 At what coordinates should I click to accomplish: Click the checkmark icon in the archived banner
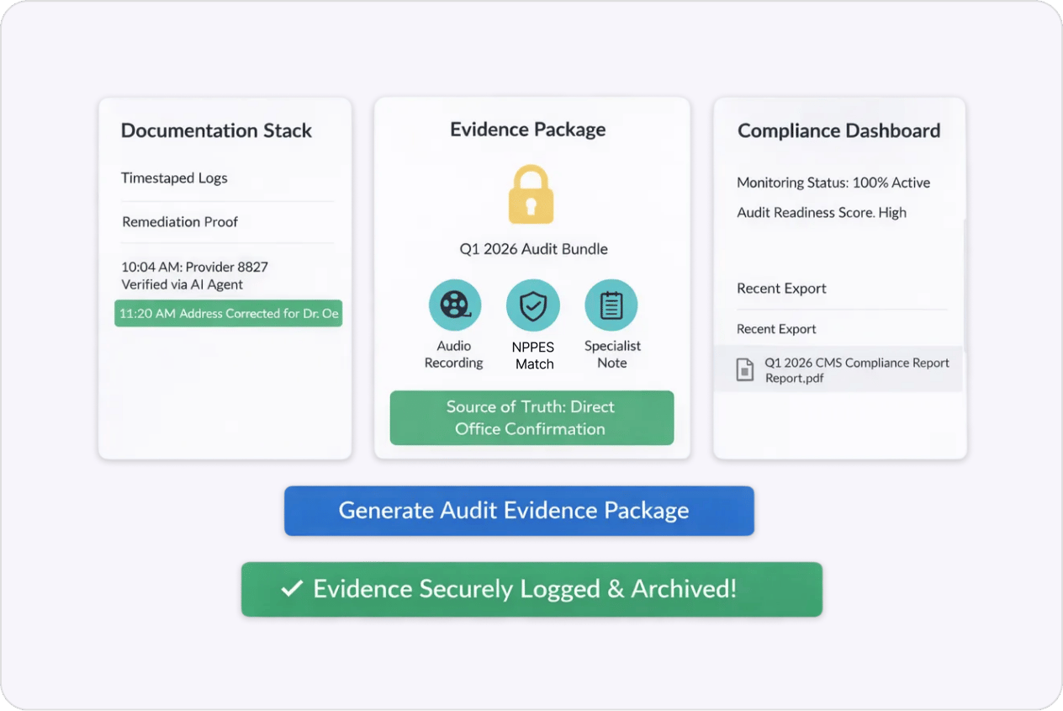[x=292, y=589]
